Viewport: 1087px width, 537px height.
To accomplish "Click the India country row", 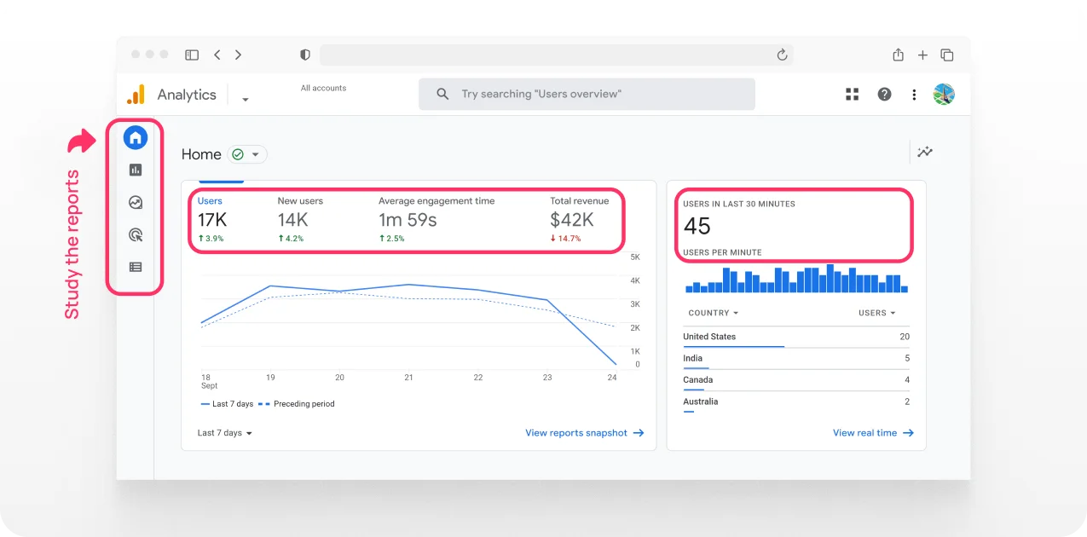I will coord(796,359).
